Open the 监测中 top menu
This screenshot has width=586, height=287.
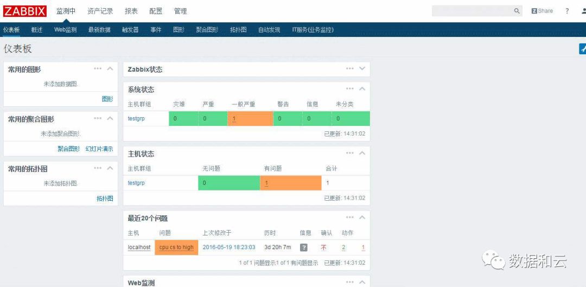pyautogui.click(x=66, y=11)
